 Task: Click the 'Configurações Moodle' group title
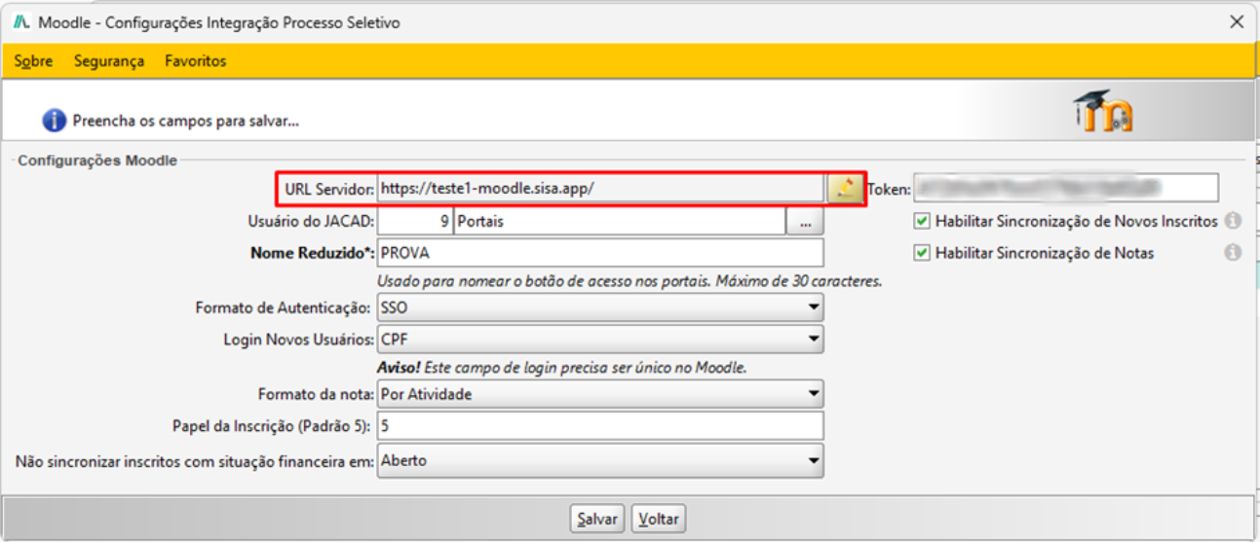click(x=97, y=161)
